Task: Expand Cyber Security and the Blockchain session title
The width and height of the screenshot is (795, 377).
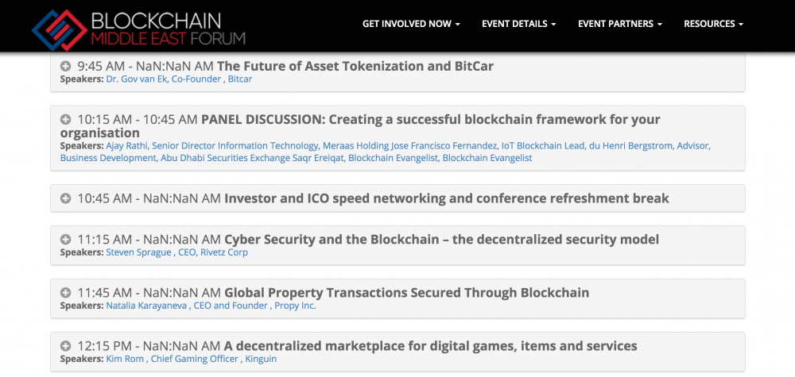Action: coord(441,239)
